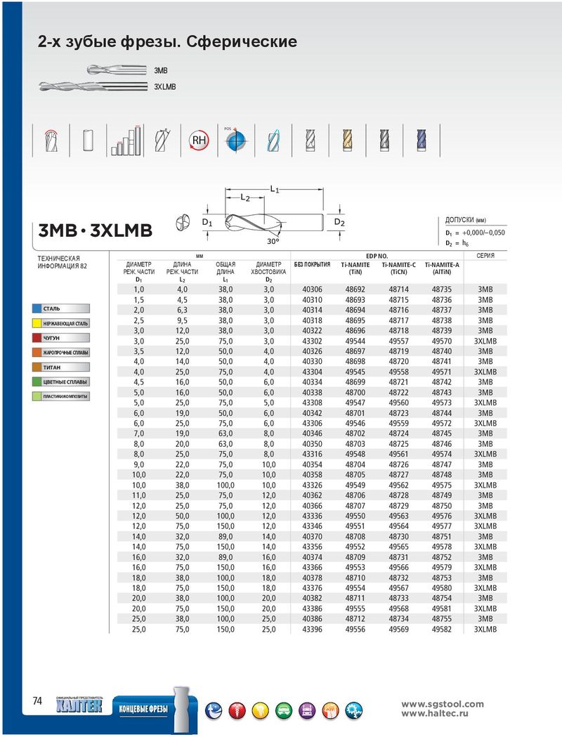This screenshot has width=562, height=737.
Task: Click the orange circle icon at bottom
Action: tap(331, 711)
